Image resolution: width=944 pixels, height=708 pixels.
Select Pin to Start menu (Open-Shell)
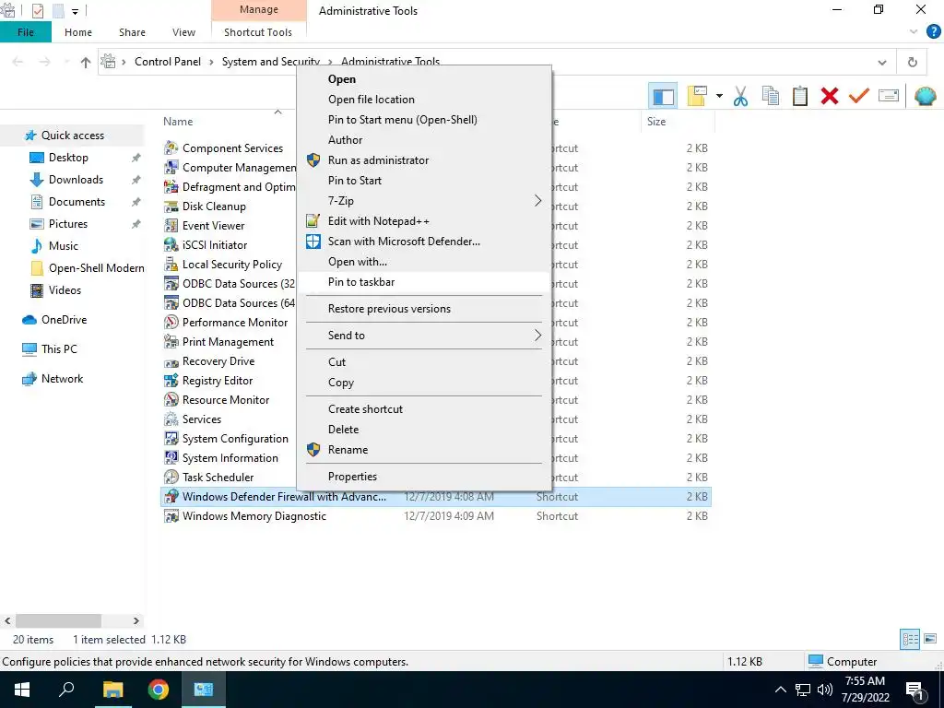pos(424,120)
